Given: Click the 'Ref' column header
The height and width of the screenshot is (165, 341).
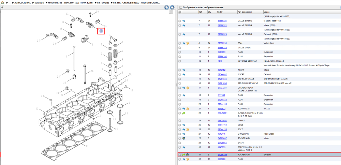Looking at the screenshot, I should coord(203,12).
